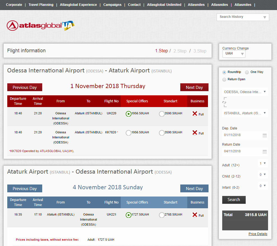Screen dimensions: 277x246
Task: Choose the One Way radio option
Action: click(x=247, y=72)
